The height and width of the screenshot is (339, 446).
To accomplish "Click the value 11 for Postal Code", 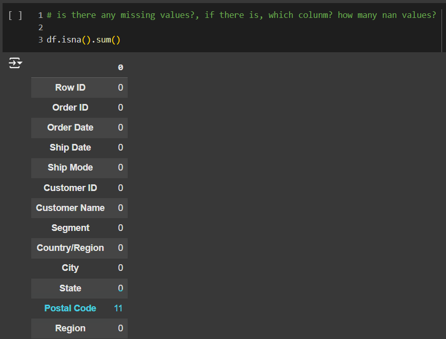I will (x=118, y=308).
